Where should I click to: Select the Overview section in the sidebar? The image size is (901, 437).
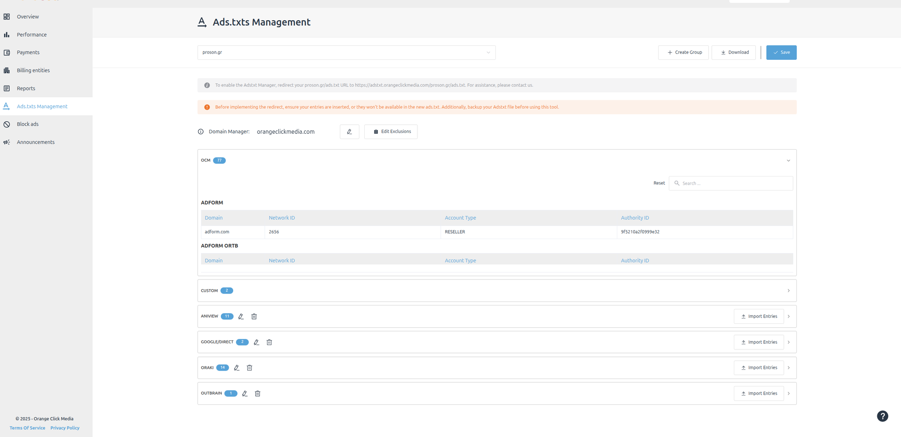[x=27, y=16]
